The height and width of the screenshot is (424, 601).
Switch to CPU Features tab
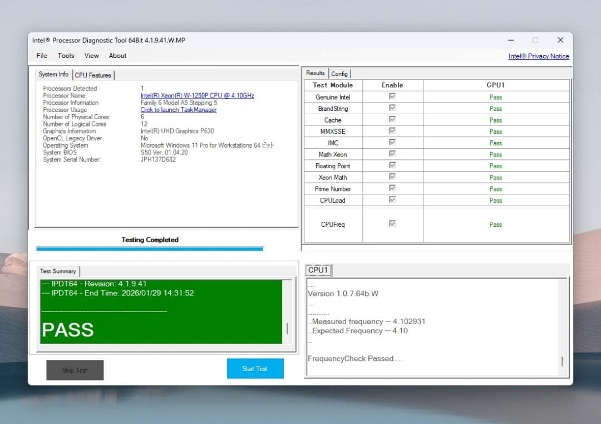[x=93, y=75]
